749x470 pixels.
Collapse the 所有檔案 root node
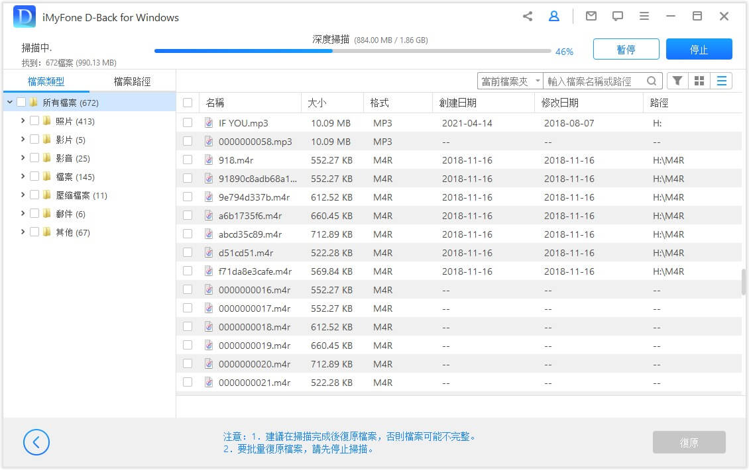(x=9, y=103)
